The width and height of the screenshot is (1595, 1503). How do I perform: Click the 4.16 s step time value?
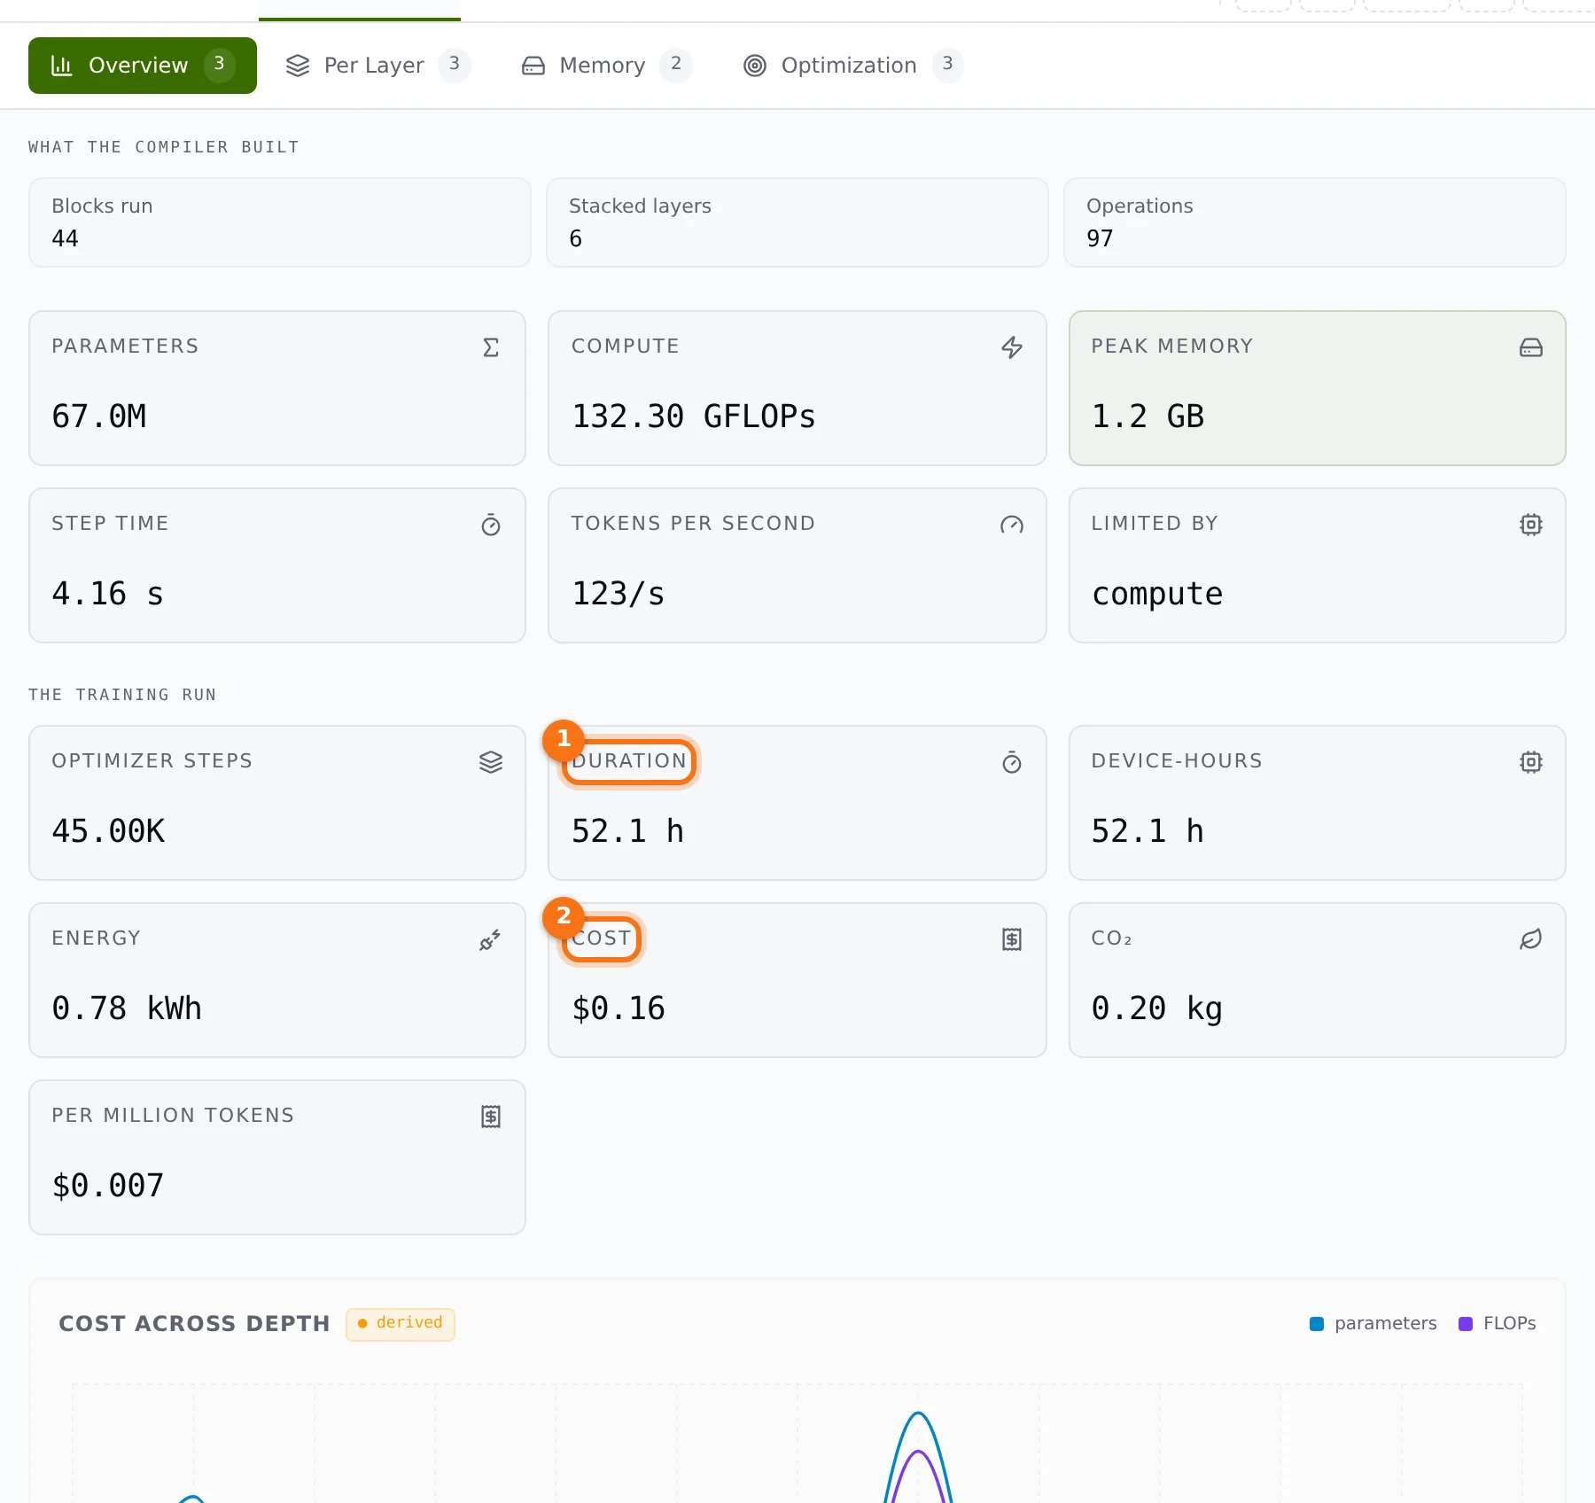(108, 594)
